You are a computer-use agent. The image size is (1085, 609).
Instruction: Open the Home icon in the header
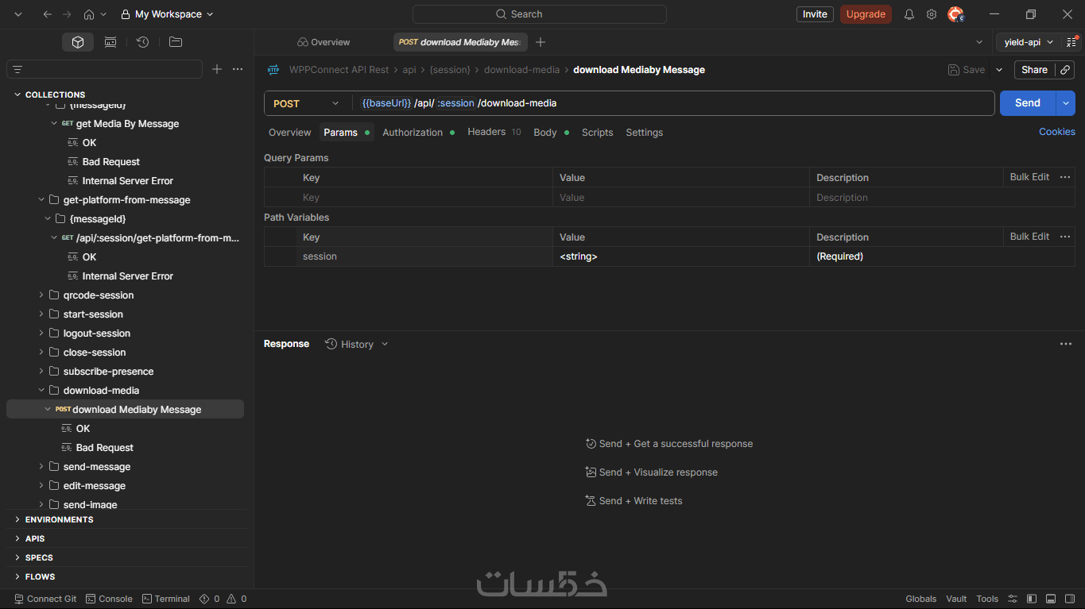point(89,14)
